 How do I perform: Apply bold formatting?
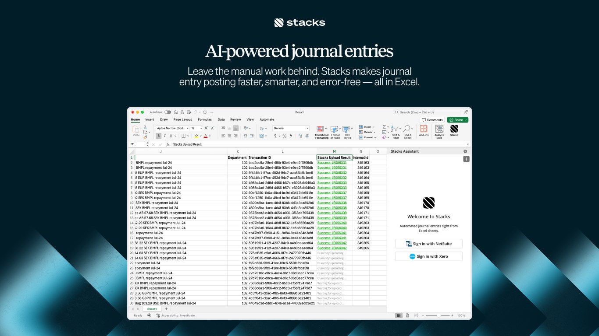click(x=159, y=136)
